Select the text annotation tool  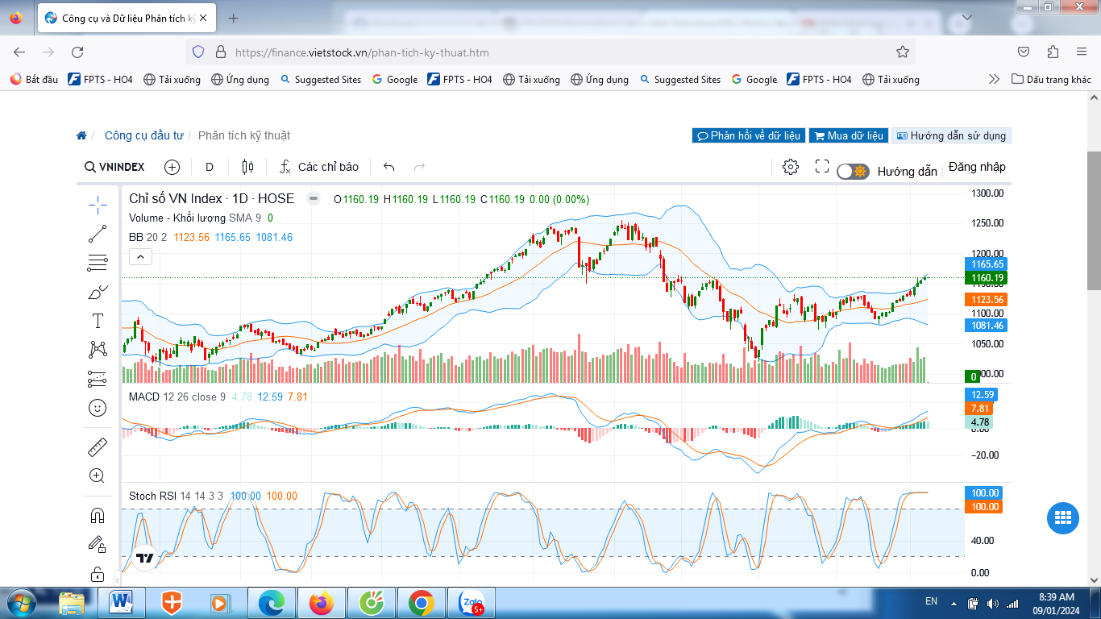point(98,321)
